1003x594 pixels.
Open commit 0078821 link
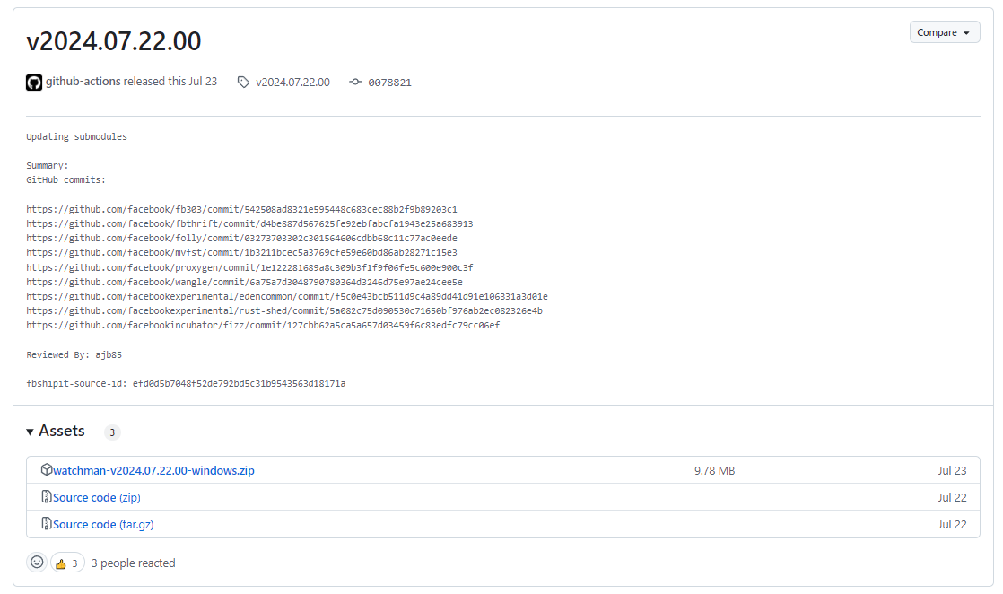[x=389, y=83]
